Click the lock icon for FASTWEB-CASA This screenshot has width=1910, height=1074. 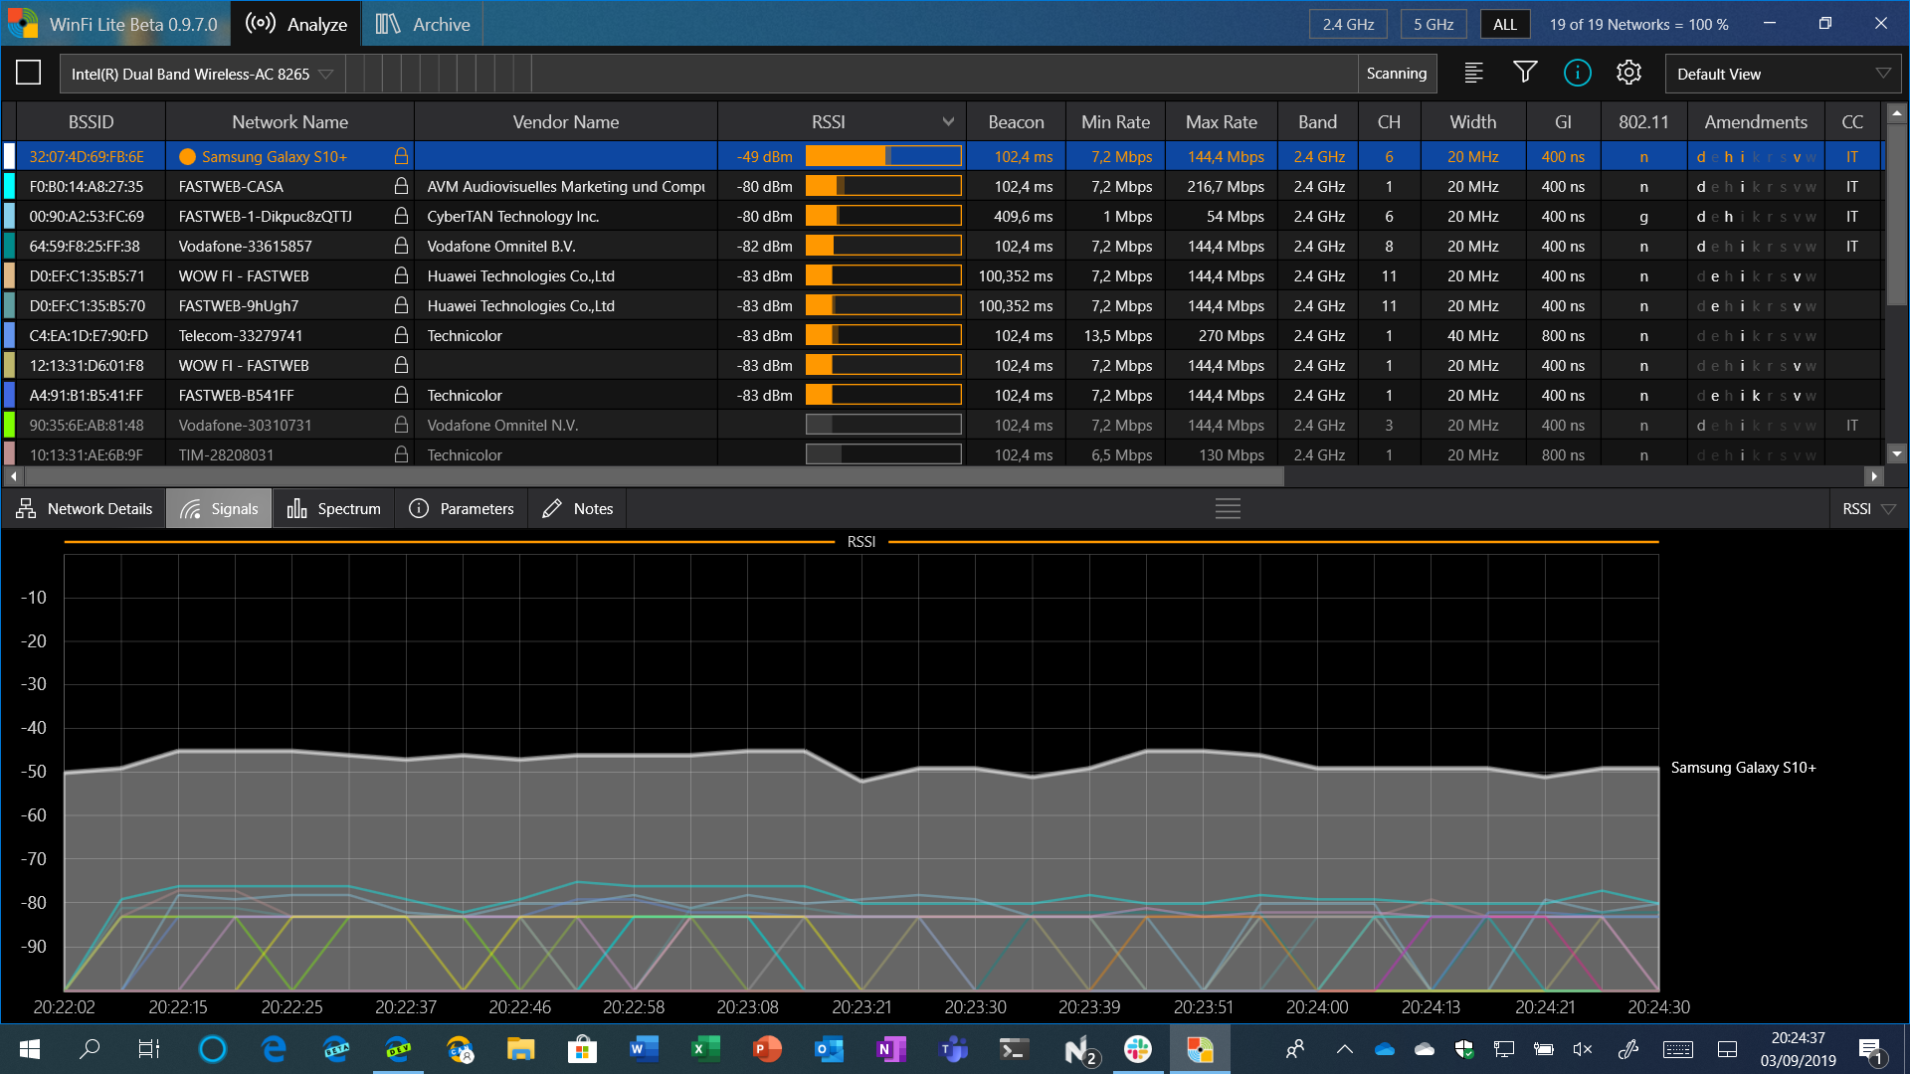click(401, 186)
